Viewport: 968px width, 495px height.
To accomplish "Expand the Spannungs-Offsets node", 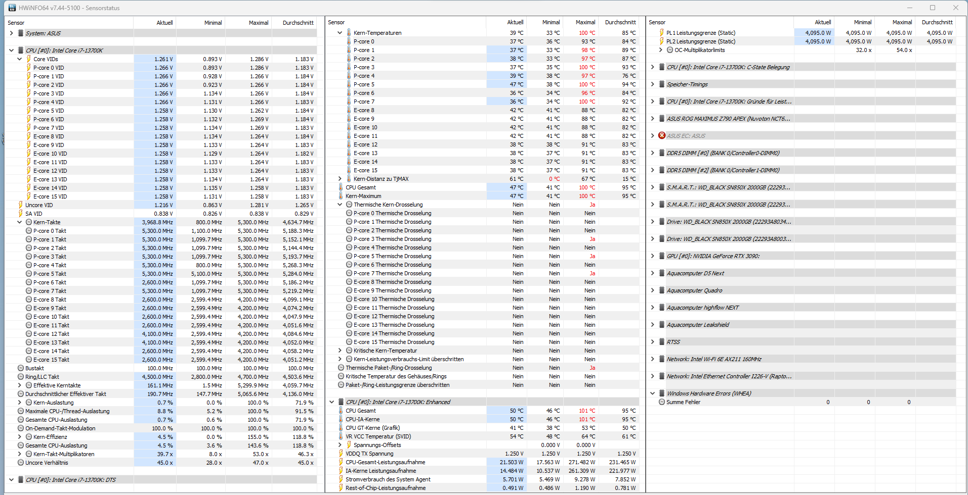I will click(340, 445).
